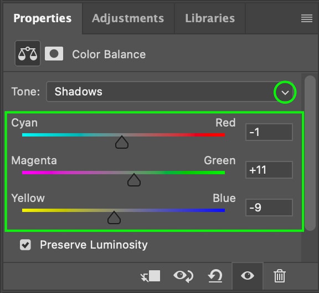Image resolution: width=319 pixels, height=293 pixels.
Task: Click the Cyan-Red value field showing -1
Action: point(269,132)
